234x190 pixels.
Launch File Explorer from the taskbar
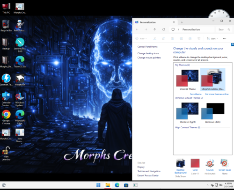[108, 185]
